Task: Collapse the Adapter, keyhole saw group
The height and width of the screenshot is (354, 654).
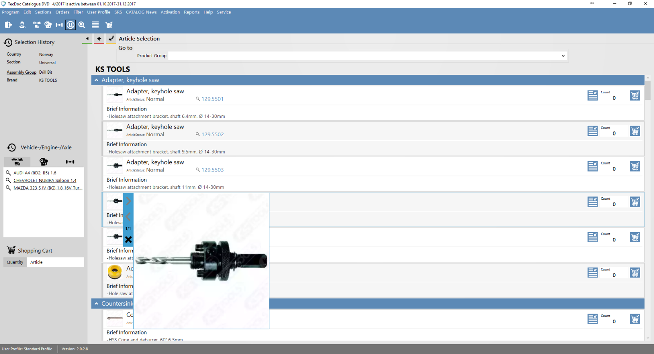Action: point(96,80)
